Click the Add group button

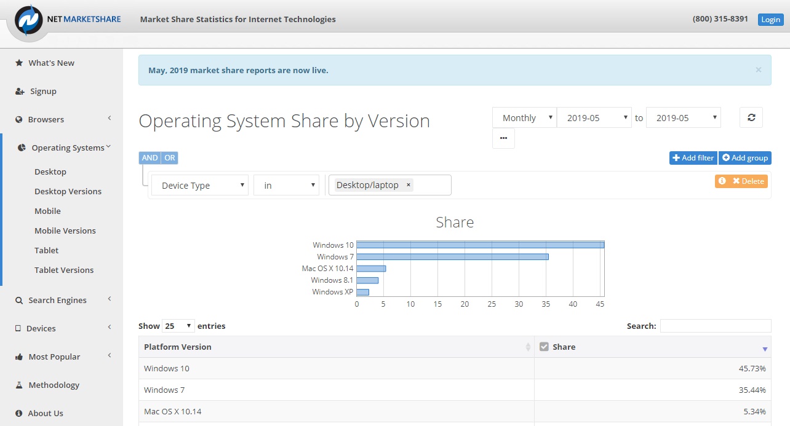[745, 158]
